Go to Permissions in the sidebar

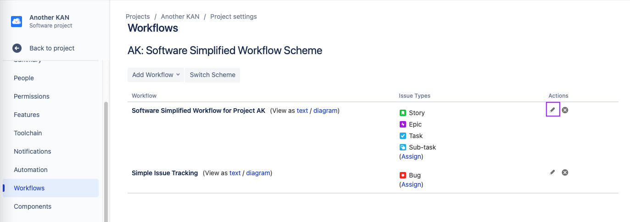(32, 96)
